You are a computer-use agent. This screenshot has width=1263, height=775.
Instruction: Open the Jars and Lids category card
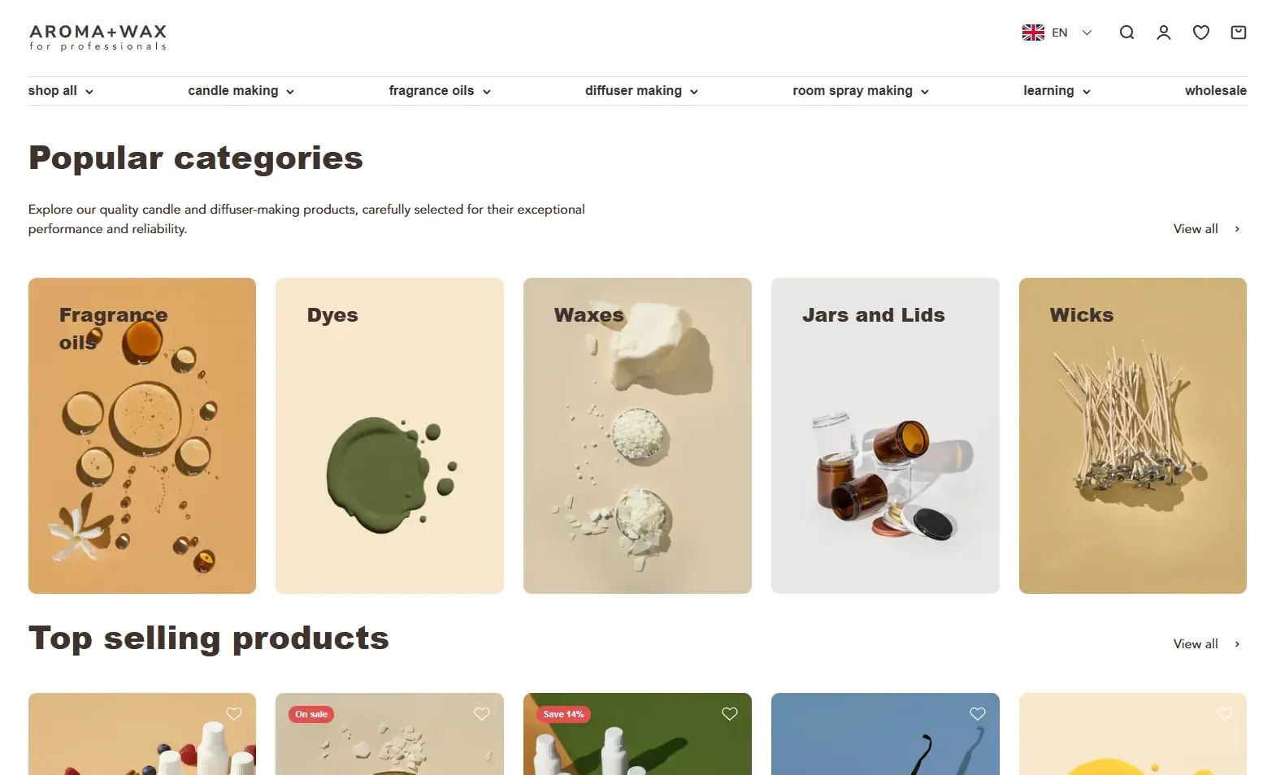pos(885,435)
